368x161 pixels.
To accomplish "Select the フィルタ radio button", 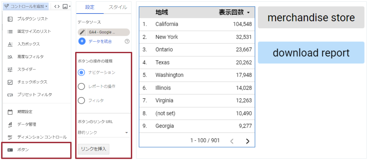I will 81,101.
